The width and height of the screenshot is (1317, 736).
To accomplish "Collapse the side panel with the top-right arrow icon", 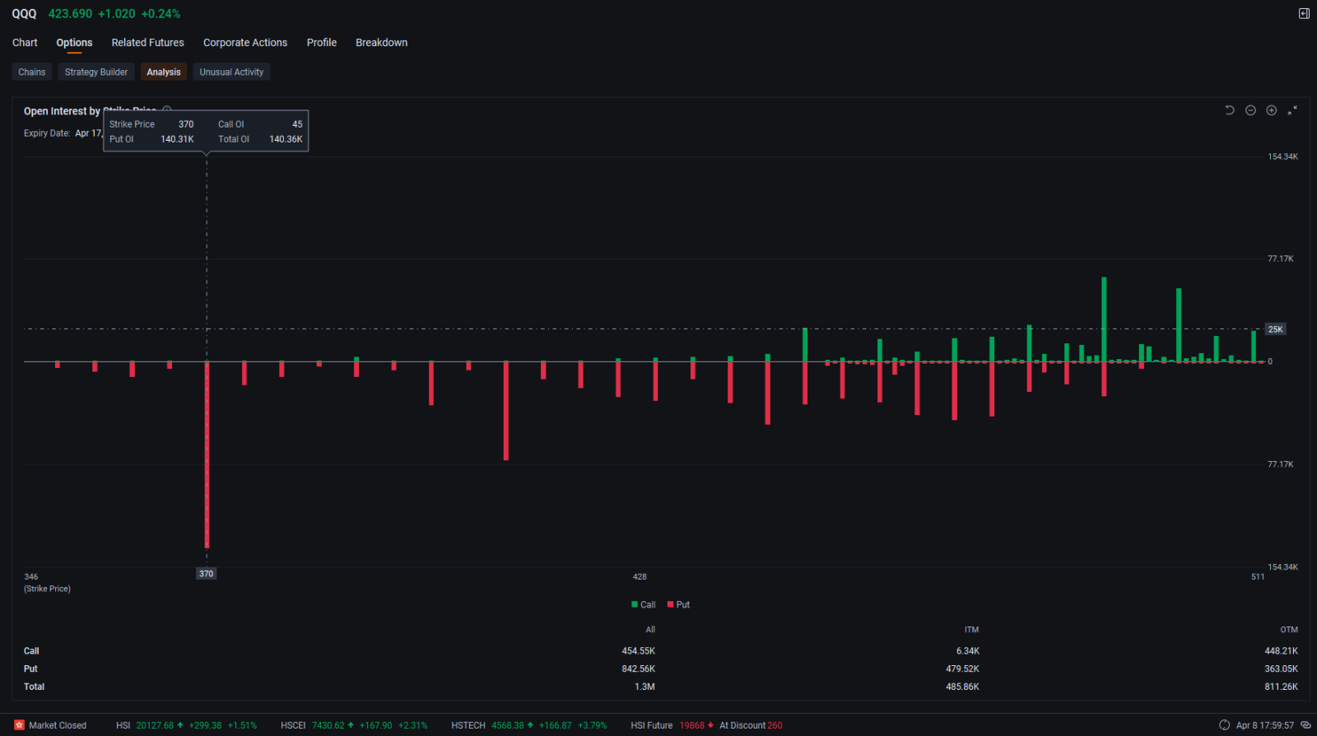I will pos(1304,13).
